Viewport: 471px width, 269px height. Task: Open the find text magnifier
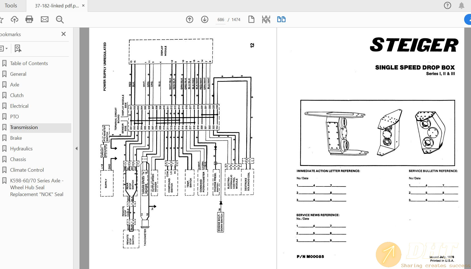[60, 19]
